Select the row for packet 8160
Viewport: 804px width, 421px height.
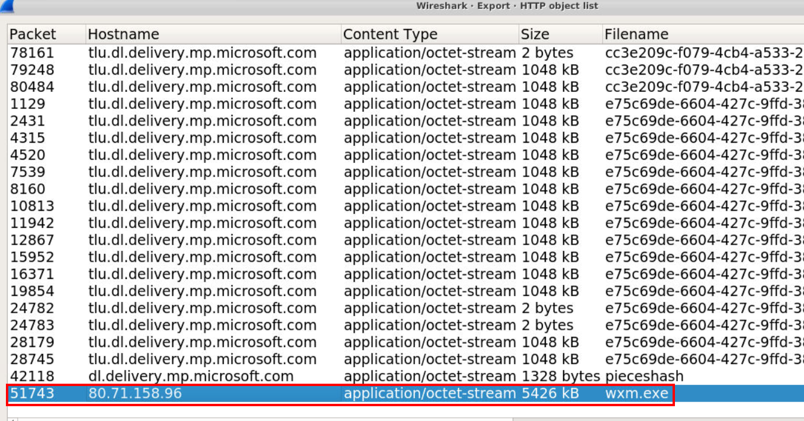point(406,189)
